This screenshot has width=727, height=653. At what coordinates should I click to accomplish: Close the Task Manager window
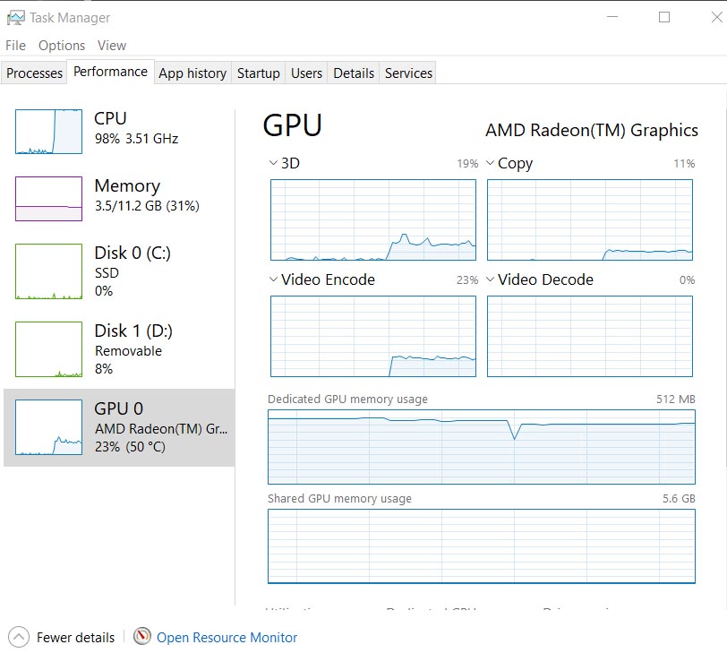coord(717,17)
